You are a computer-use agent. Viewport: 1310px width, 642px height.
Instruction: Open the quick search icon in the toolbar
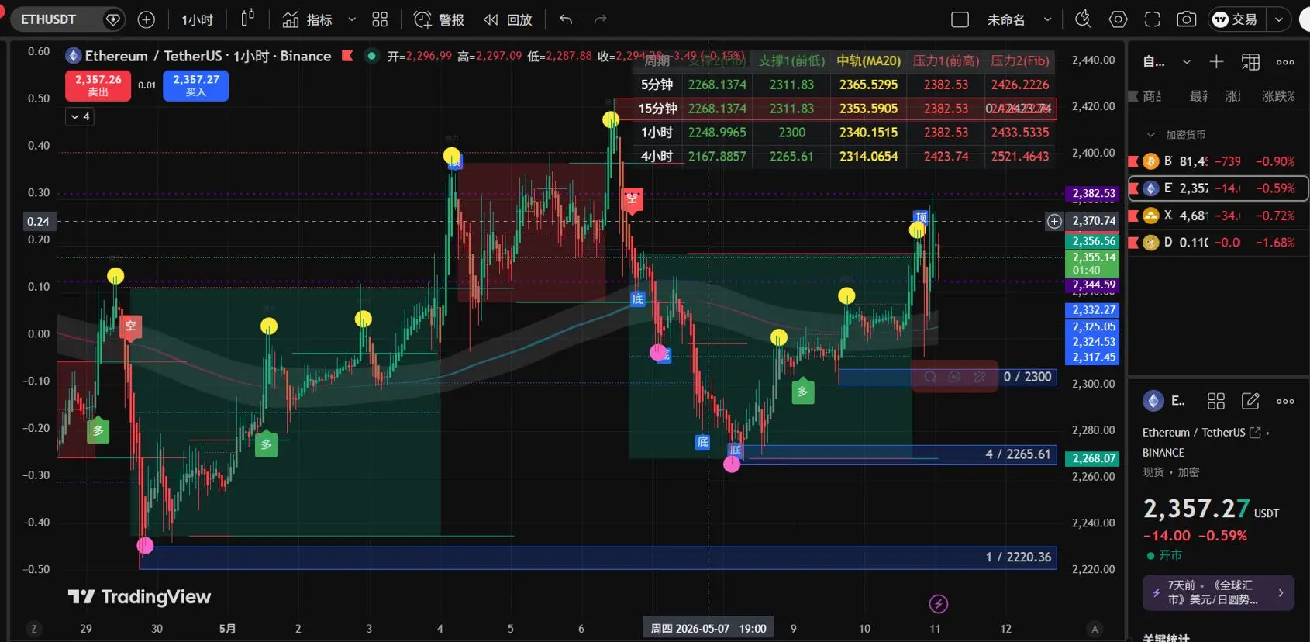(1083, 19)
